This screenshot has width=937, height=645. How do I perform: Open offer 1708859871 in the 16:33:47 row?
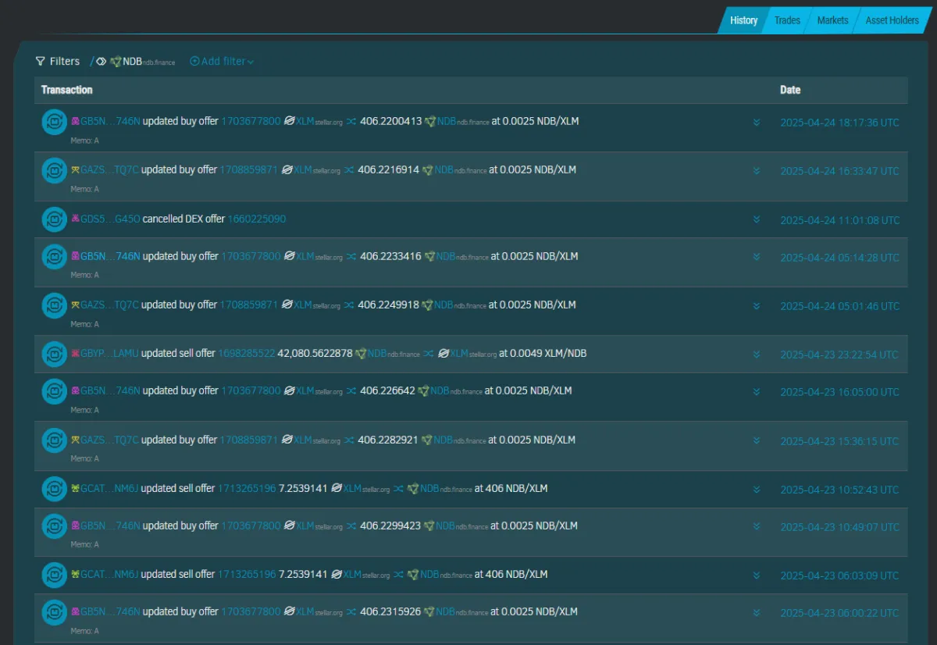click(248, 169)
